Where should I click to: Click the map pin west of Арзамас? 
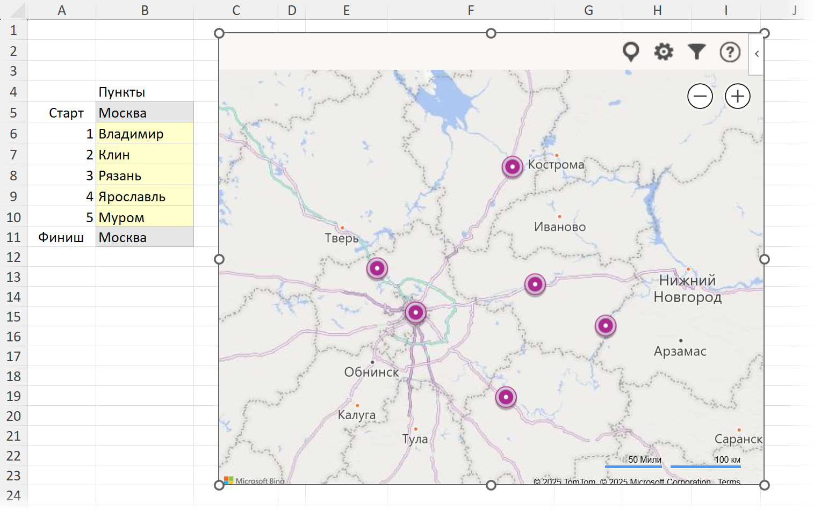tap(606, 325)
